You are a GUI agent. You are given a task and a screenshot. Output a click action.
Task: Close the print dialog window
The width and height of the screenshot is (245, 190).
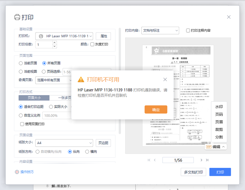point(228,17)
